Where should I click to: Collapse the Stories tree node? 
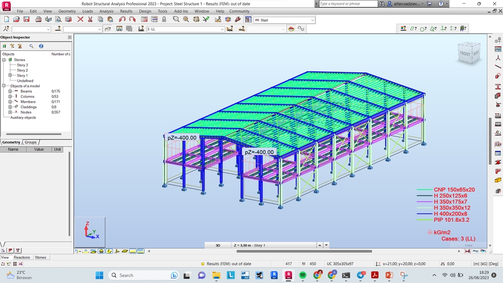(4, 60)
